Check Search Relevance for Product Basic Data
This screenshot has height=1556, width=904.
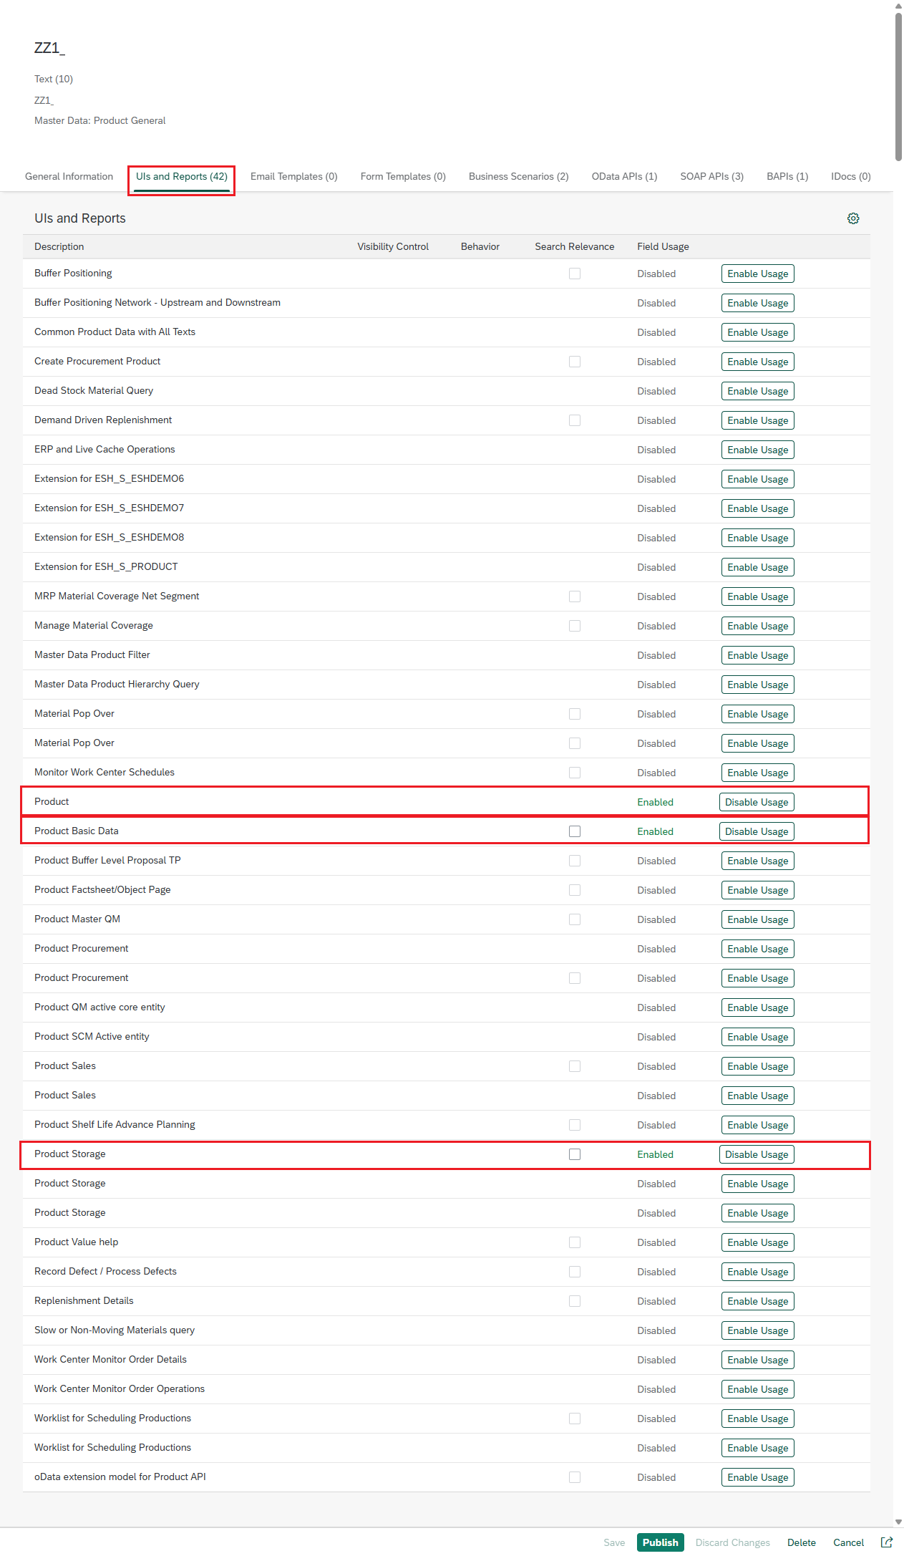pyautogui.click(x=574, y=831)
